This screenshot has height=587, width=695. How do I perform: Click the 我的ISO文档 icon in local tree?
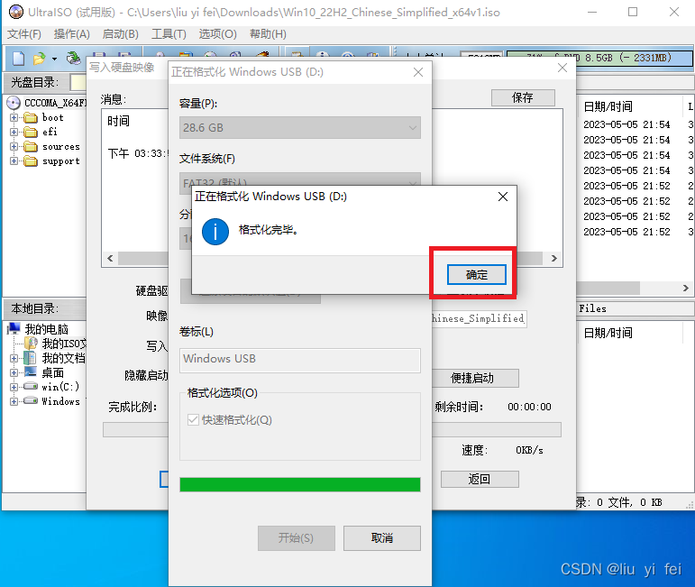pyautogui.click(x=31, y=344)
